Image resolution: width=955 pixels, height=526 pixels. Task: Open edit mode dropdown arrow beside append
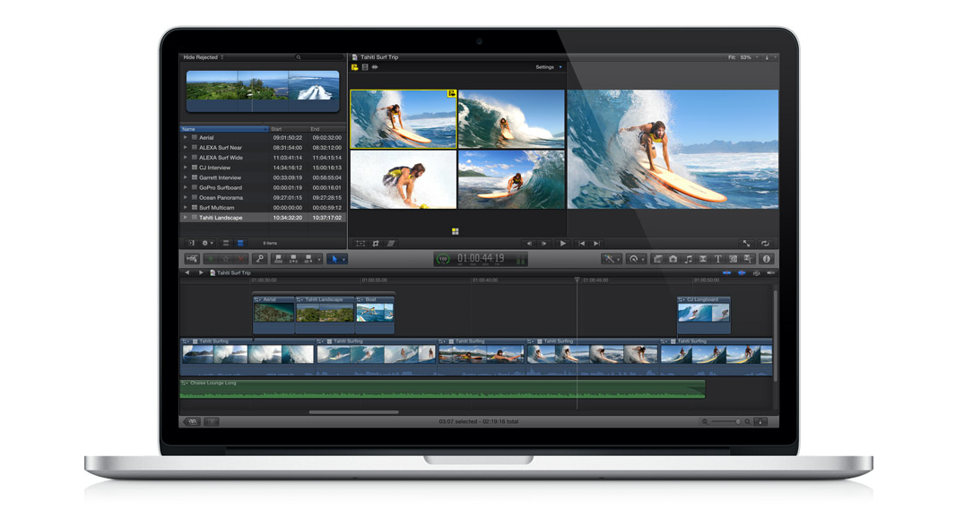click(319, 259)
